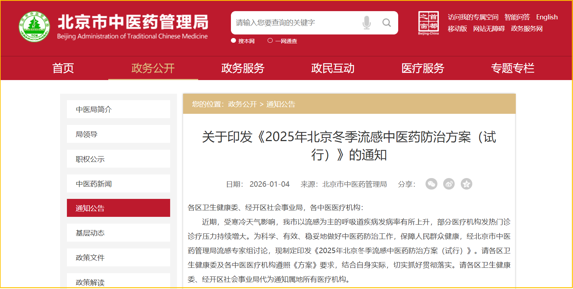Viewport: 573px width, 289px height.
Task: Open the 智能问答 link
Action: click(517, 17)
